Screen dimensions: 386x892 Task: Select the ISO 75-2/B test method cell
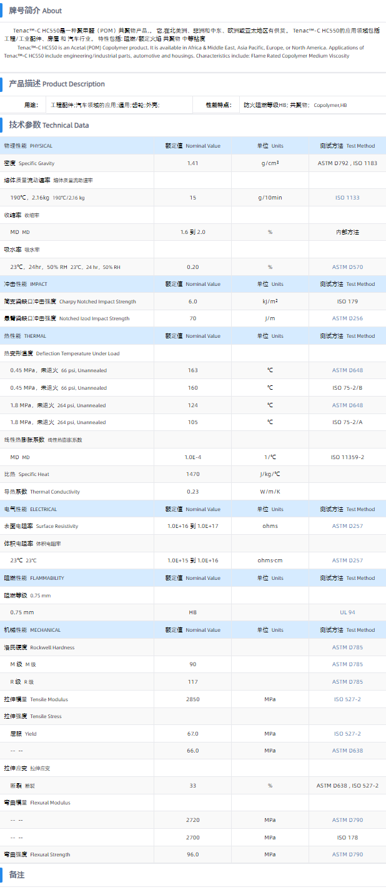coord(347,388)
